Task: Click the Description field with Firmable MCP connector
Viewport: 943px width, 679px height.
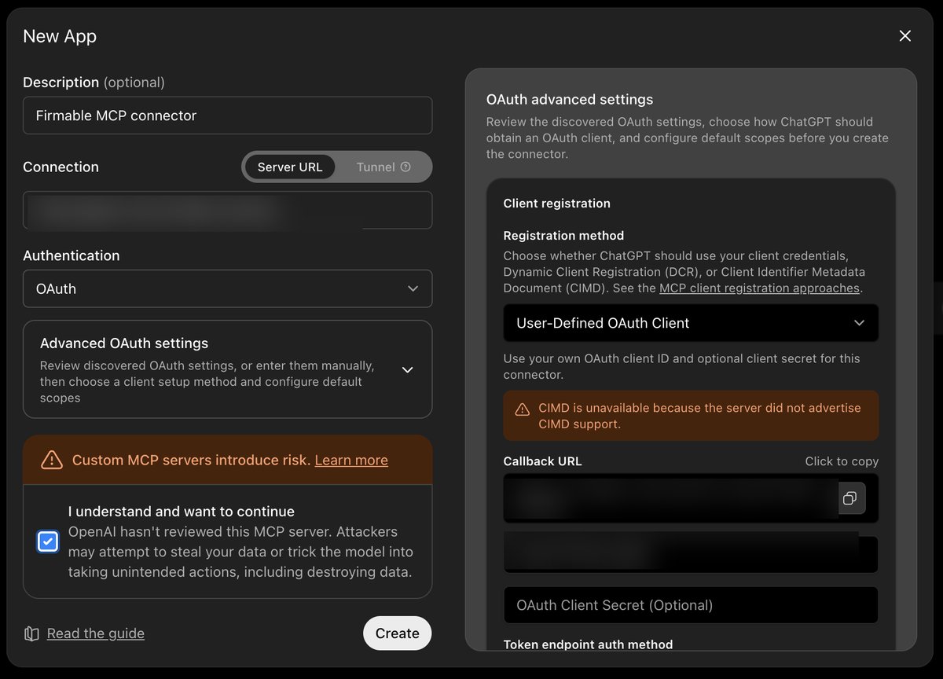Action: point(228,116)
